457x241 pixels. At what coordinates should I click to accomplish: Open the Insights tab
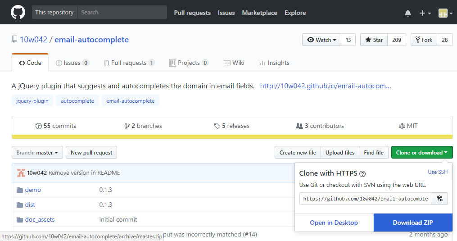[274, 63]
